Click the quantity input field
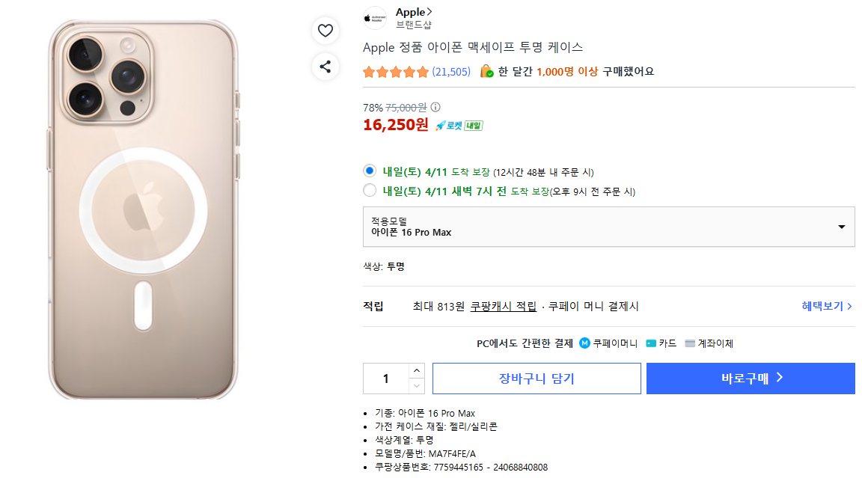Viewport: 862px width, 478px height. (x=386, y=379)
